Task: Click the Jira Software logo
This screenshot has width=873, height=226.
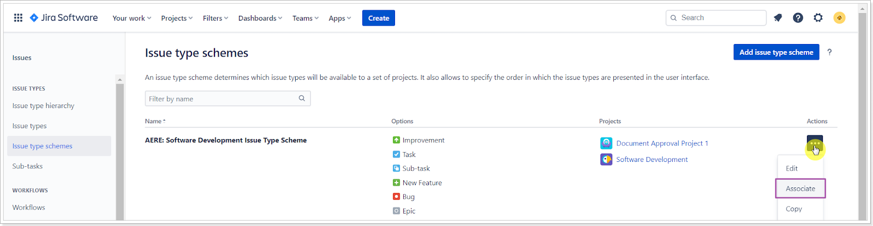Action: 64,18
